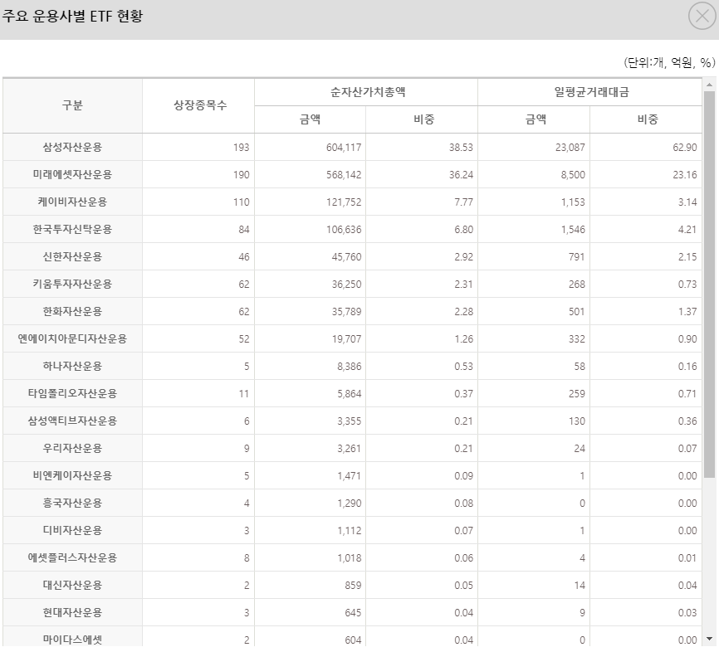719x652 pixels.
Task: Click the 45,760 net asset value
Action: click(346, 257)
